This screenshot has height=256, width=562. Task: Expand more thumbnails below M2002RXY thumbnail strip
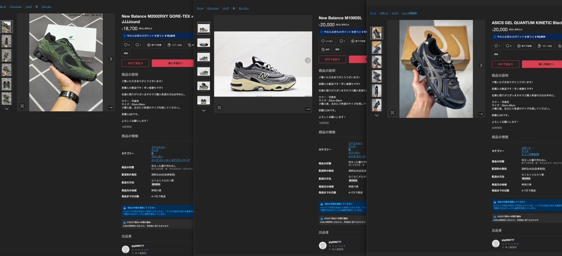(7, 109)
